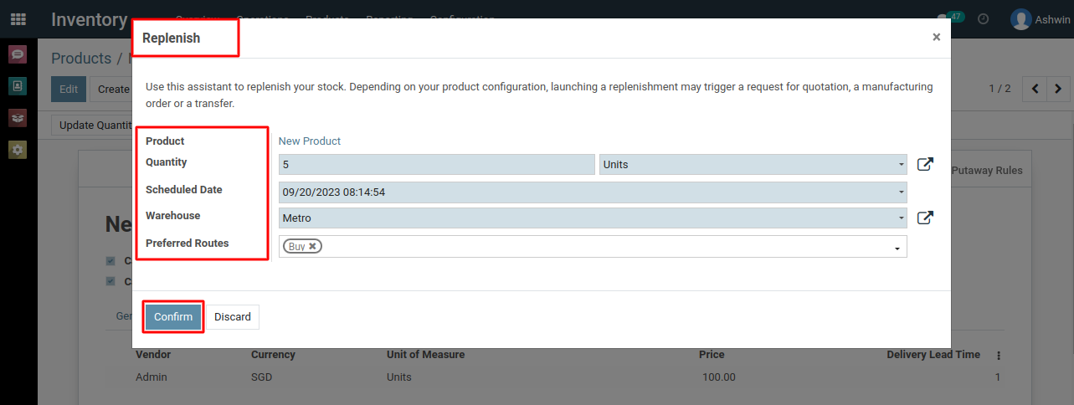Viewport: 1074px width, 405px height.
Task: Open the Settings gear sidebar icon
Action: 18,150
